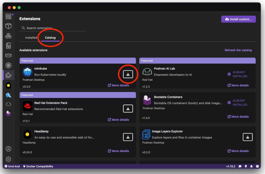Install the Red Hat Extension Pack
The width and height of the screenshot is (265, 174).
128,109
